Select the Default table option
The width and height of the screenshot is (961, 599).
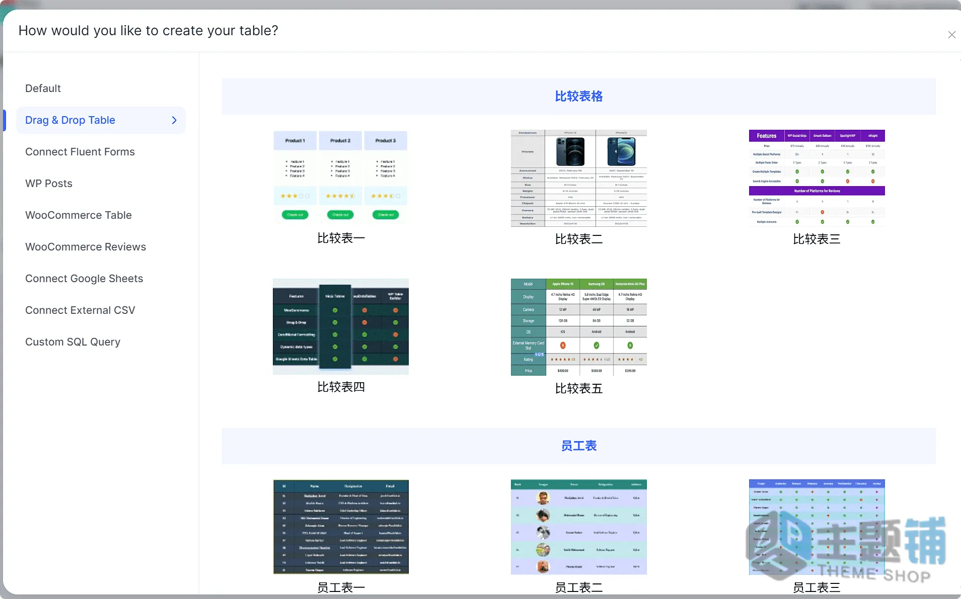[43, 89]
